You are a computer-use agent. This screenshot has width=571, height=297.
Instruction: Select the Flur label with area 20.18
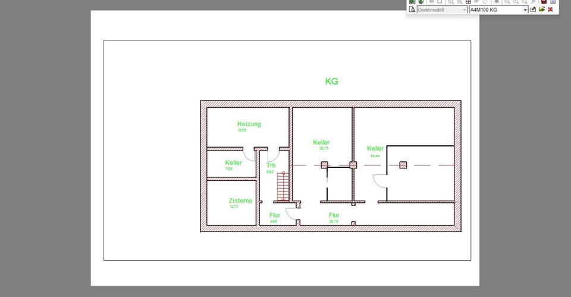(334, 215)
